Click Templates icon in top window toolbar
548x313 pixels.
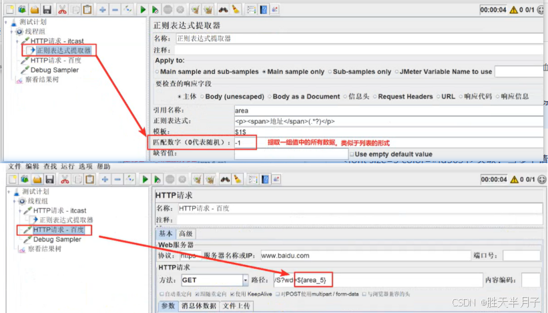point(21,10)
